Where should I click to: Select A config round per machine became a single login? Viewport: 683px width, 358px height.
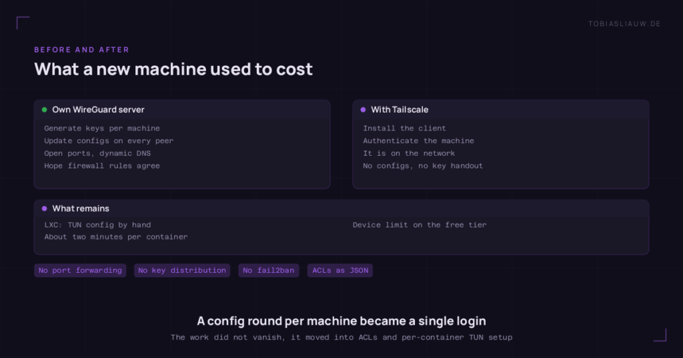(x=341, y=321)
